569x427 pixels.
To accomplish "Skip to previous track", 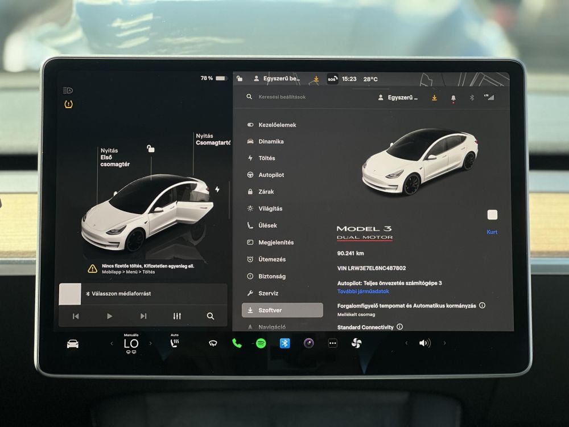I will pos(76,316).
